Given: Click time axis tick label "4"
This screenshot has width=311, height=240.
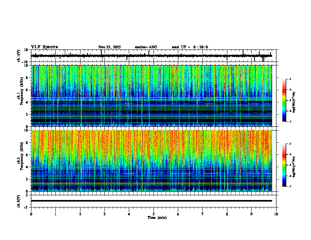Looking at the screenshot, I should [129, 214].
